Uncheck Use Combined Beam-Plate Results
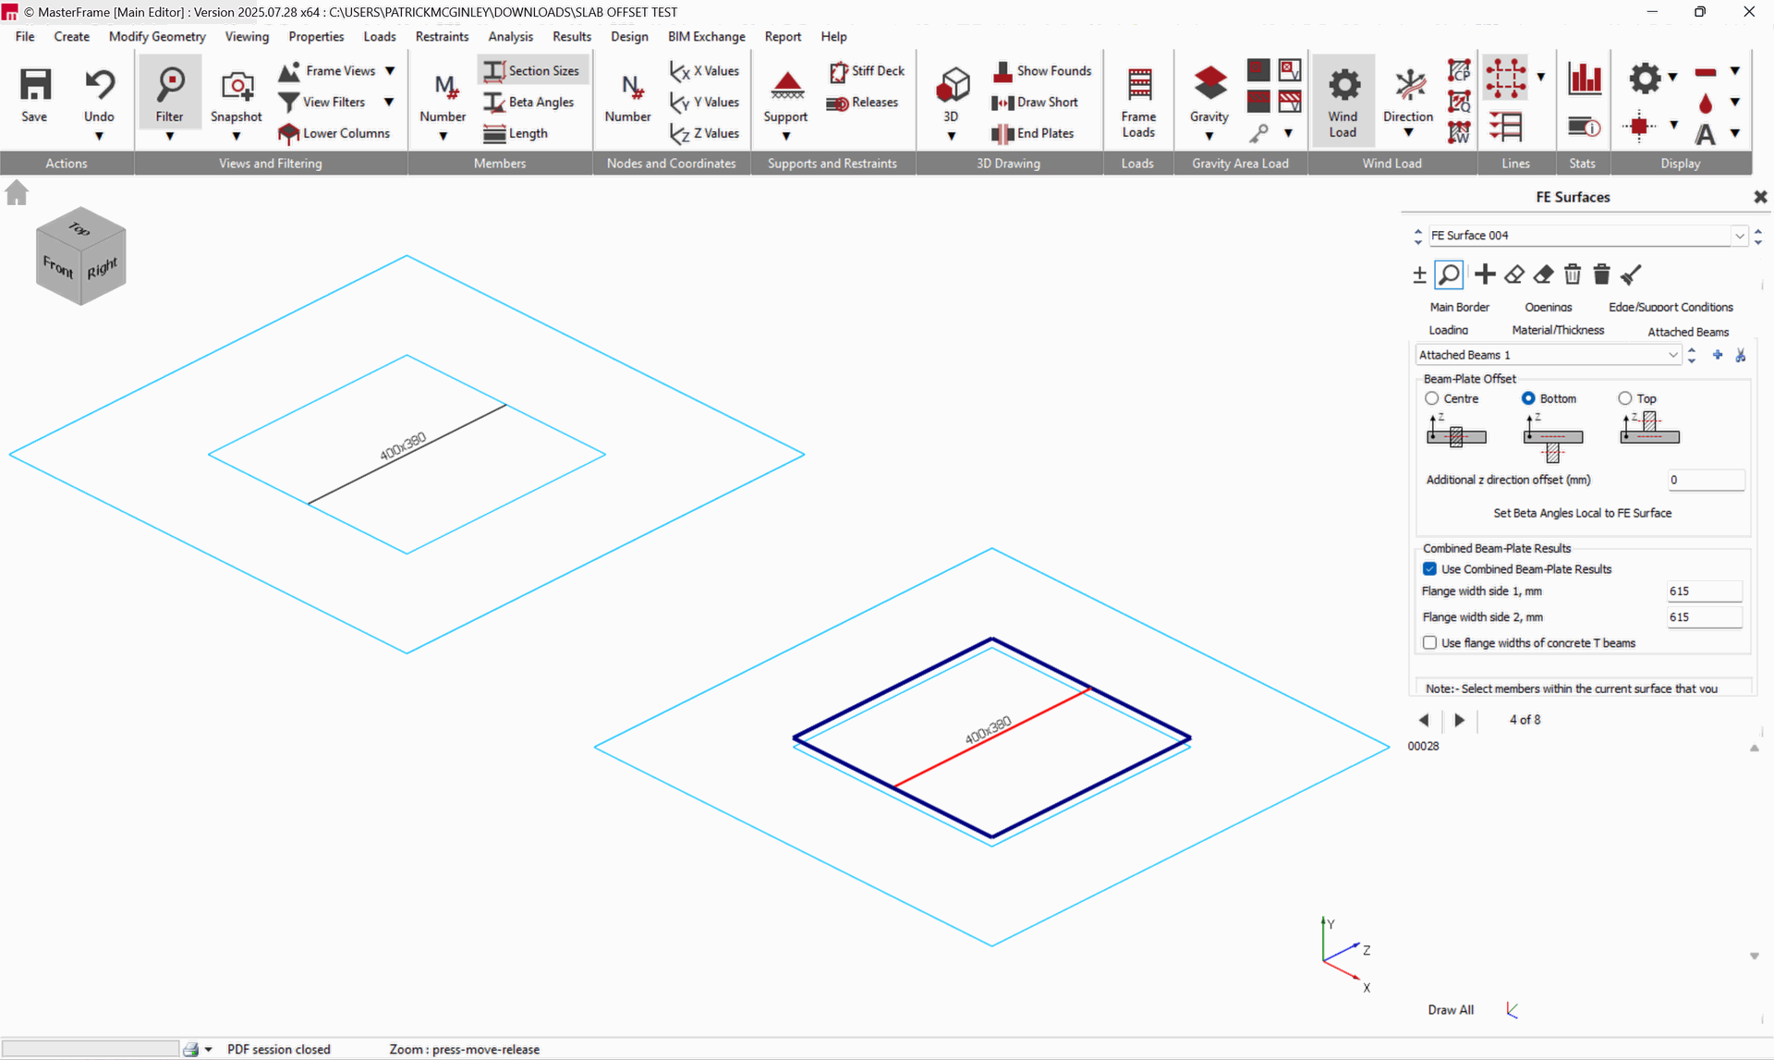1774x1060 pixels. (x=1430, y=569)
